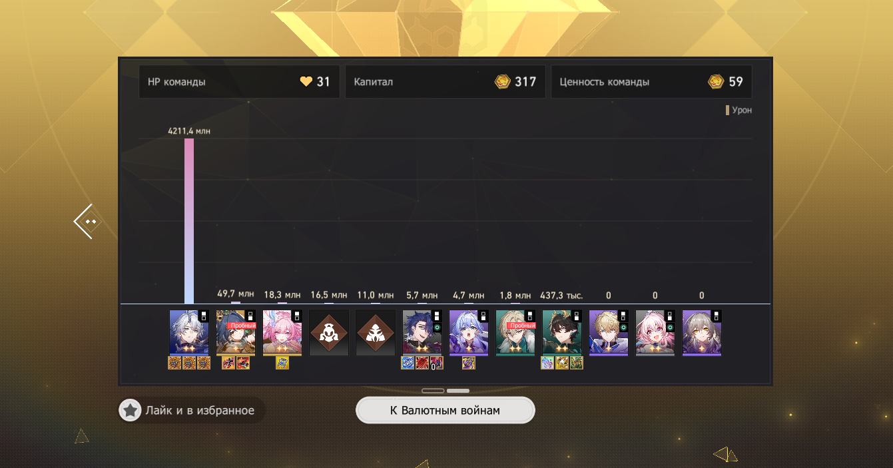Click the gold coin icon next to Капитал
The image size is (893, 468).
(503, 82)
